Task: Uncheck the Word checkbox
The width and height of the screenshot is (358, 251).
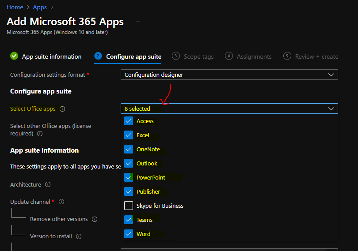Action: pos(129,234)
